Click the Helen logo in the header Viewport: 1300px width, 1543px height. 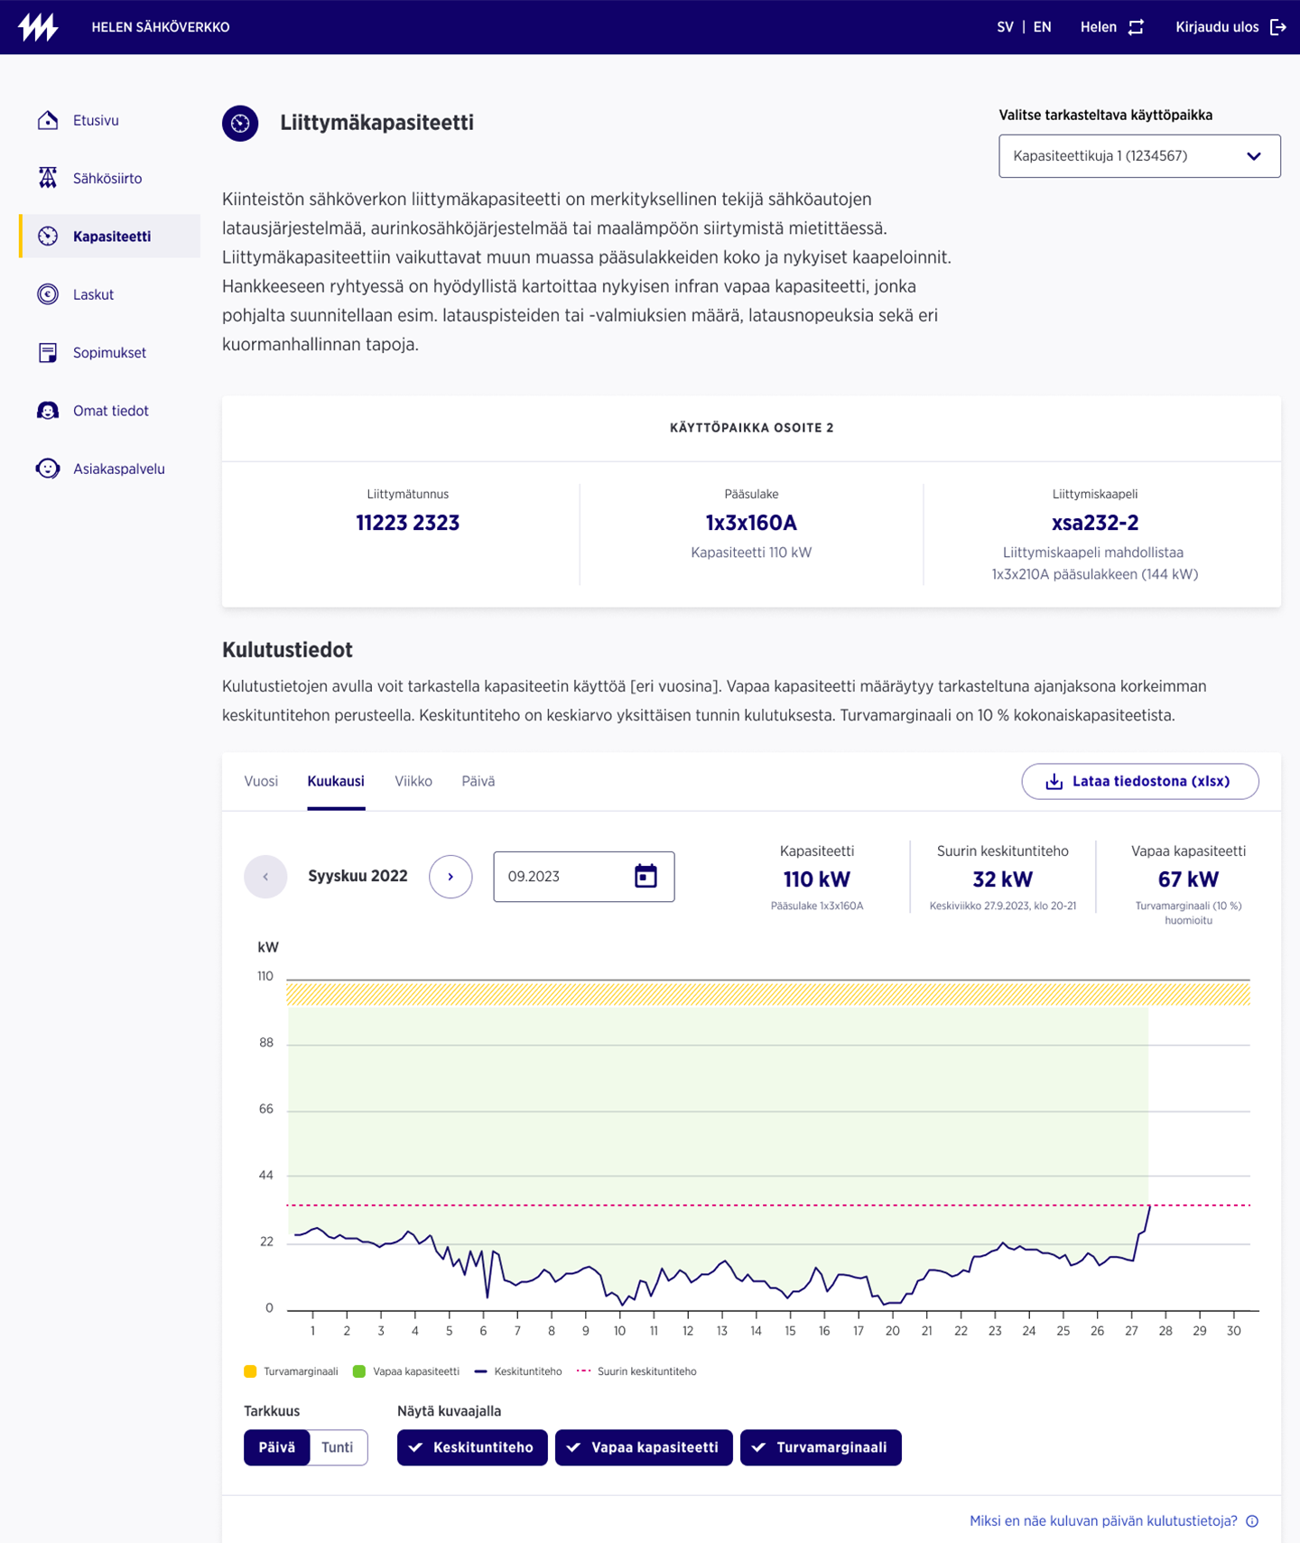tap(38, 27)
